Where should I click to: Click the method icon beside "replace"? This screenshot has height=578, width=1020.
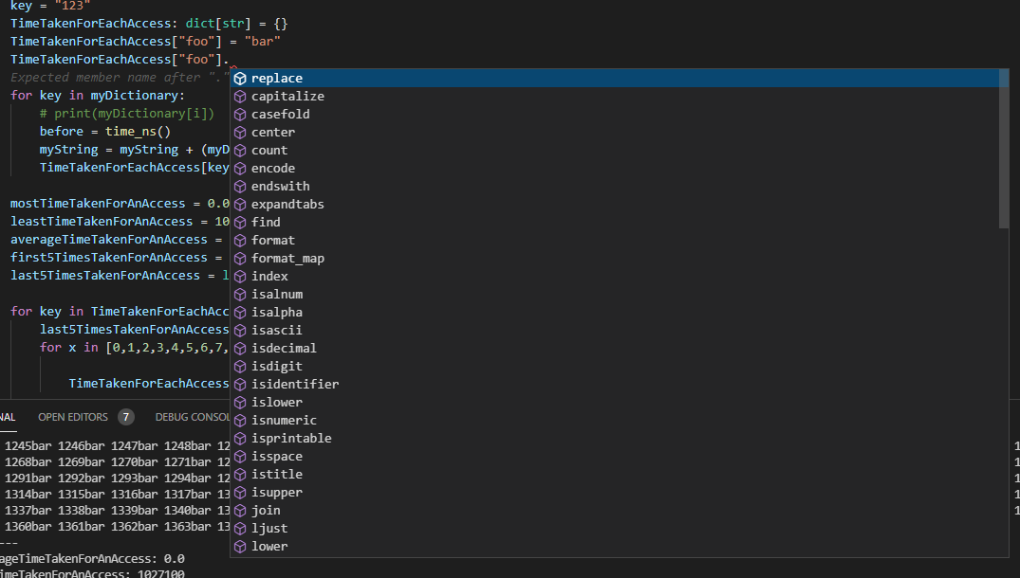[239, 78]
